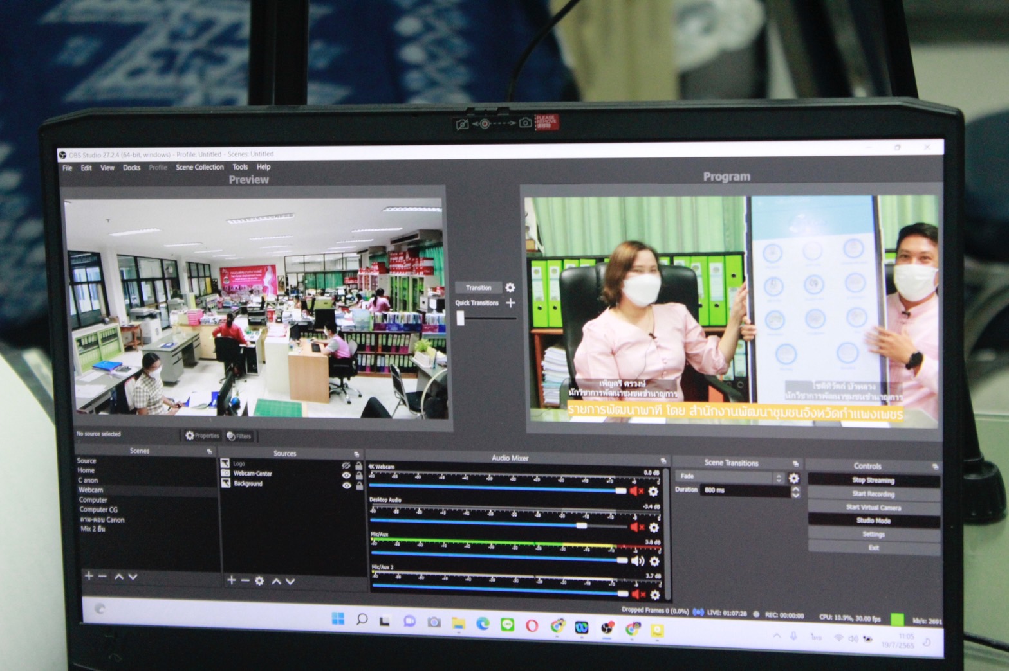Unmute the Mic/Aux 2 channel
The height and width of the screenshot is (671, 1009).
[638, 595]
